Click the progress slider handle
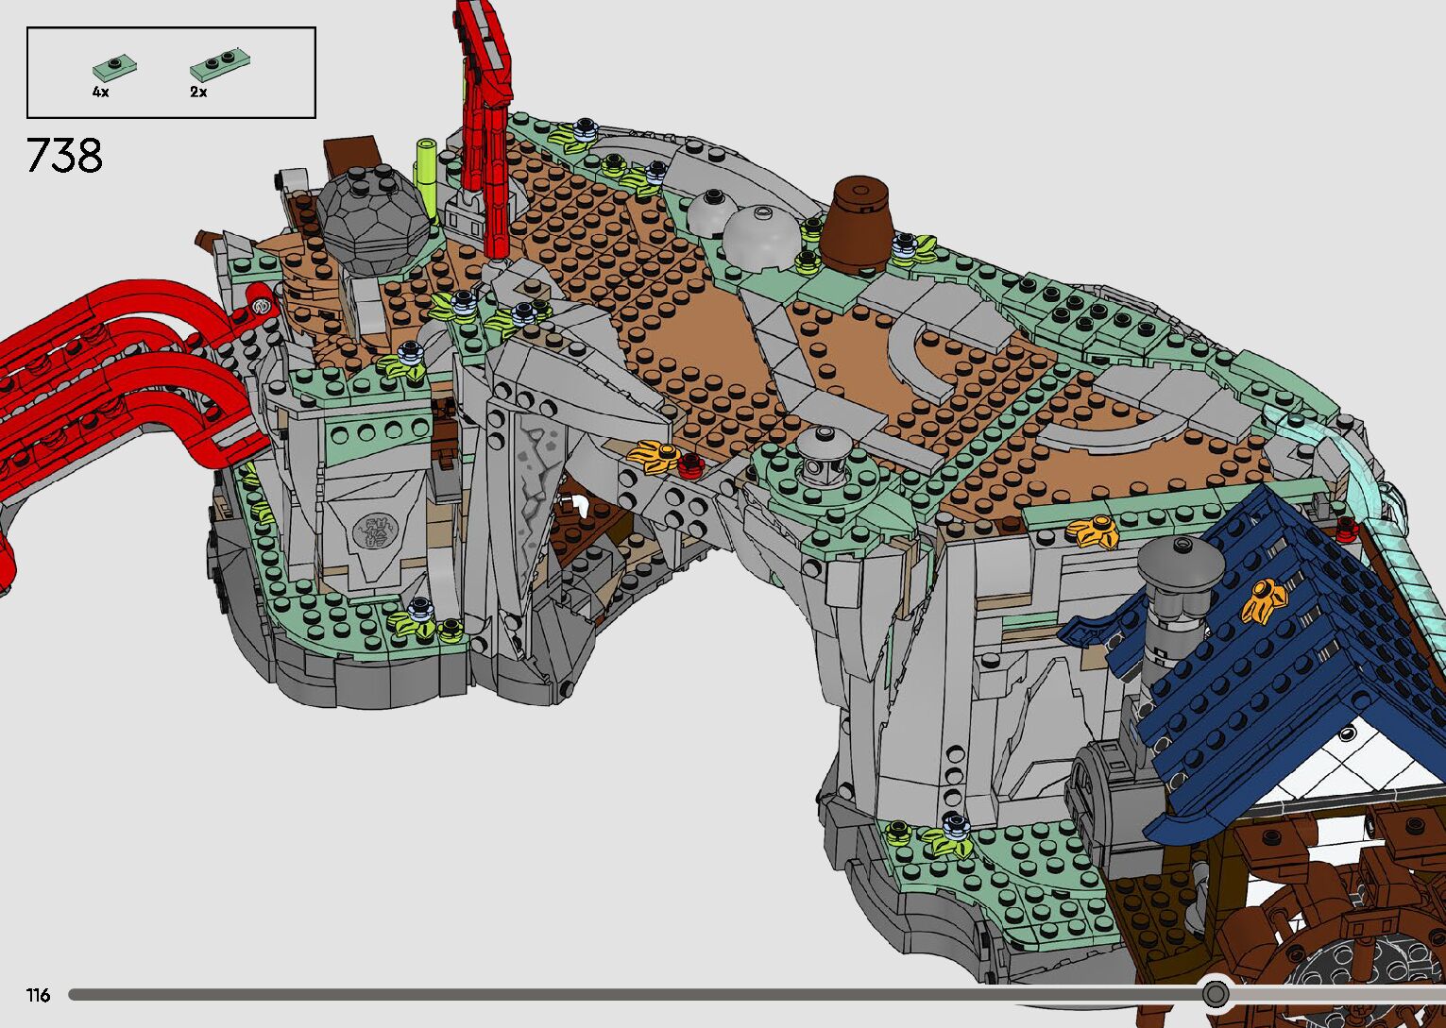Image resolution: width=1446 pixels, height=1028 pixels. (x=1216, y=994)
